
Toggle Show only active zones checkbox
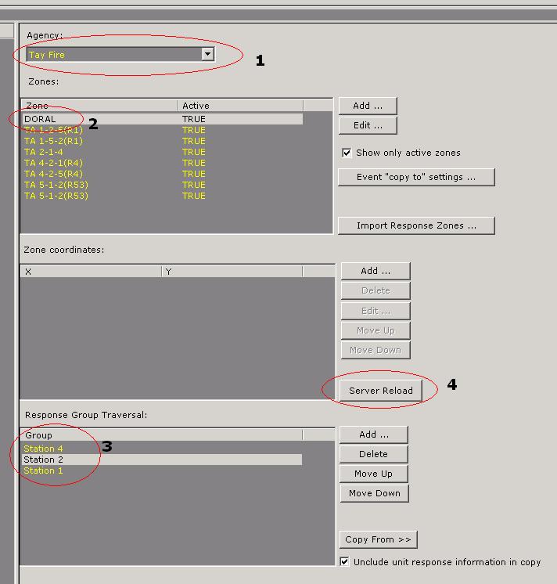(347, 153)
